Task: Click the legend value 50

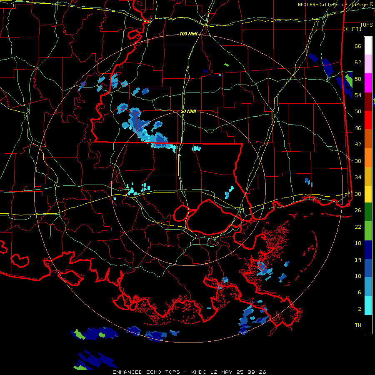Action: click(x=358, y=111)
